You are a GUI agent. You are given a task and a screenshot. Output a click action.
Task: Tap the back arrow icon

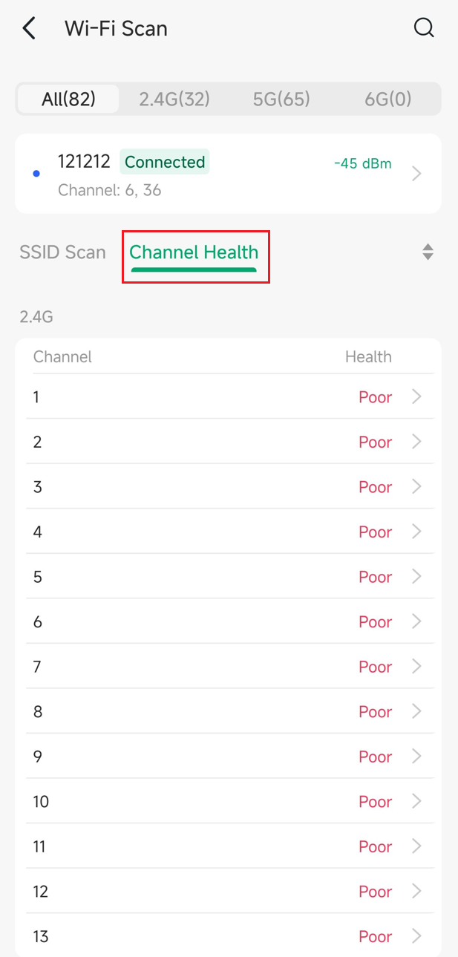click(x=30, y=29)
